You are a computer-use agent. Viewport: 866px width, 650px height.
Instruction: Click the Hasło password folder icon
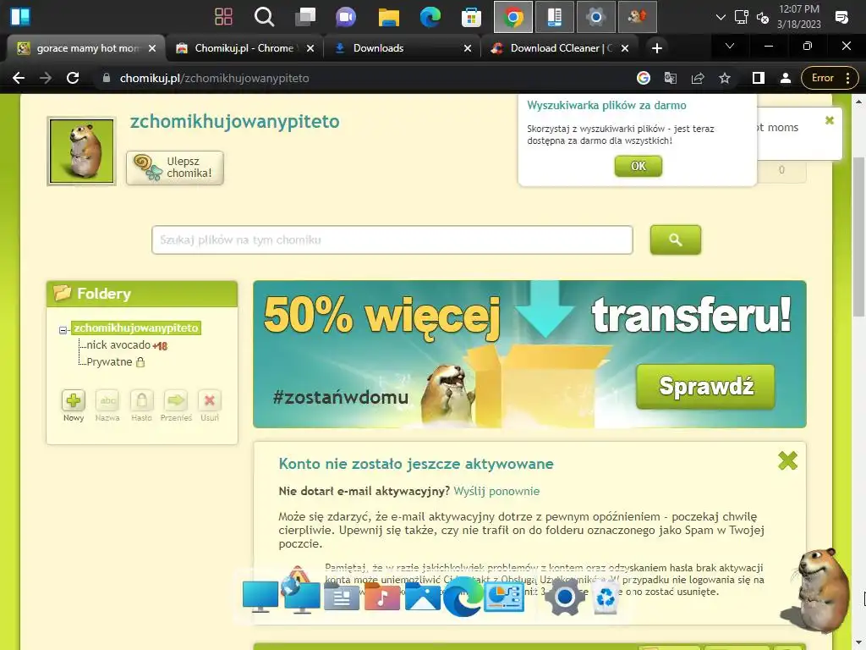(x=141, y=406)
